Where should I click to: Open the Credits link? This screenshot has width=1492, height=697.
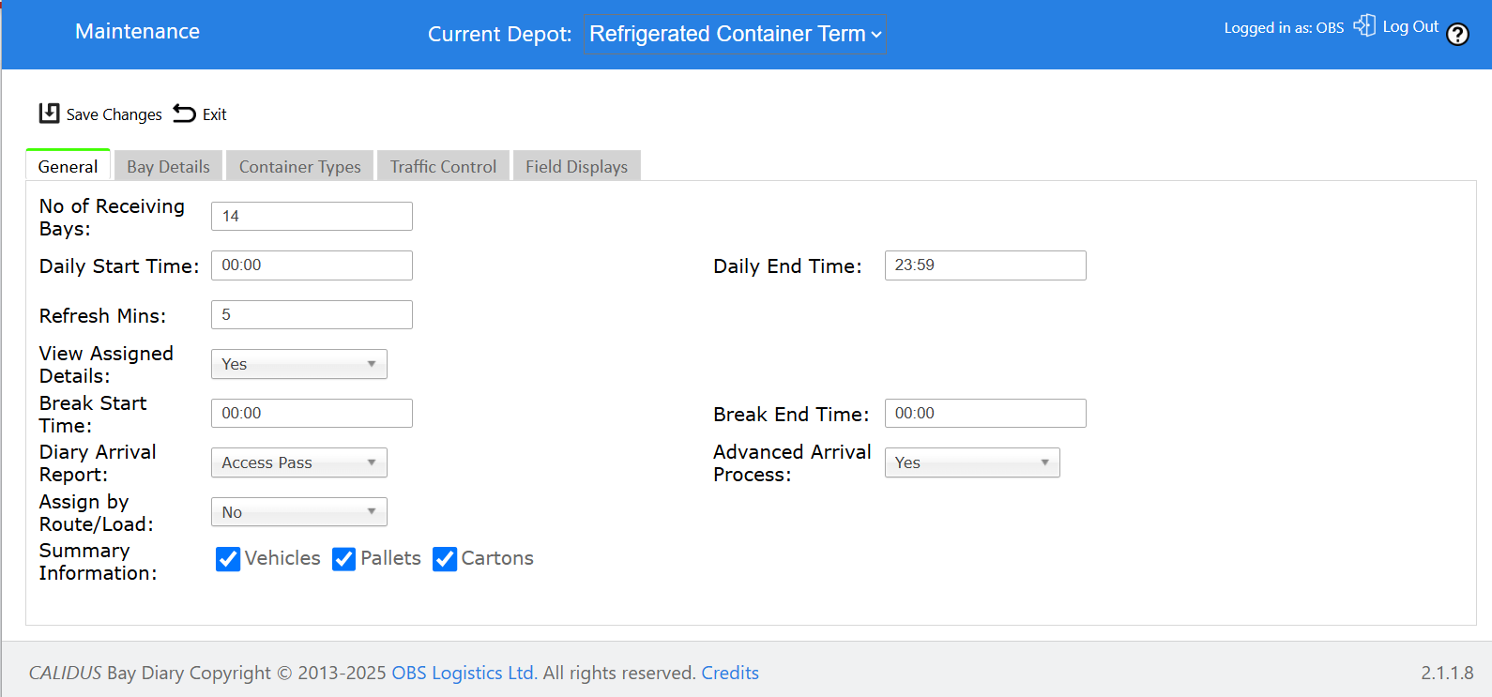pos(730,673)
